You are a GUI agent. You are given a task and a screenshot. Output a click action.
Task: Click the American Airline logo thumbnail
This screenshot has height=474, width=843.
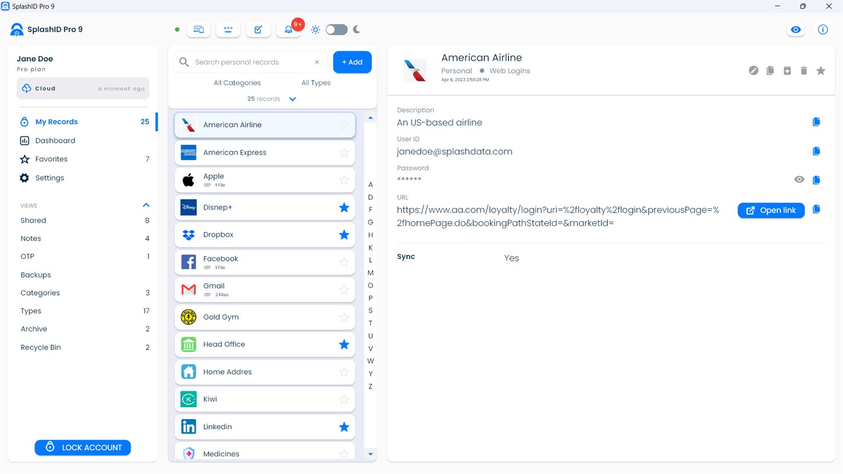click(415, 70)
